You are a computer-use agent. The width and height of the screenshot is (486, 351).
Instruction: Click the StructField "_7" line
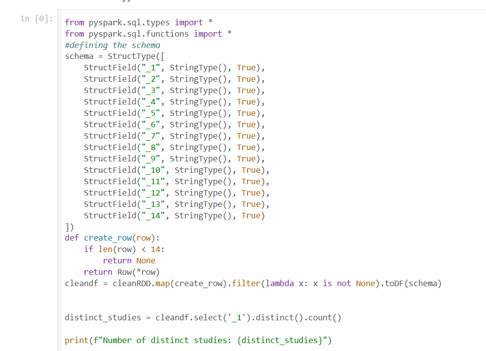174,136
